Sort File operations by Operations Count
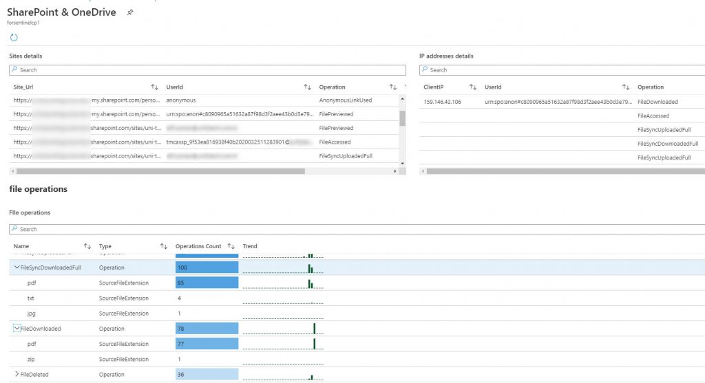 tap(231, 246)
